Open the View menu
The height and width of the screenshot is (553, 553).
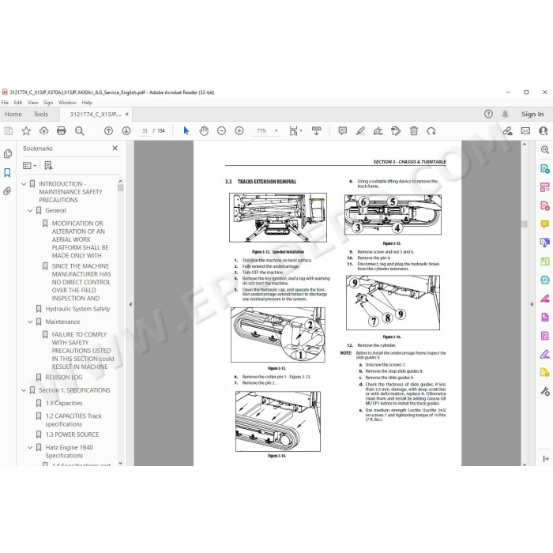tap(33, 103)
